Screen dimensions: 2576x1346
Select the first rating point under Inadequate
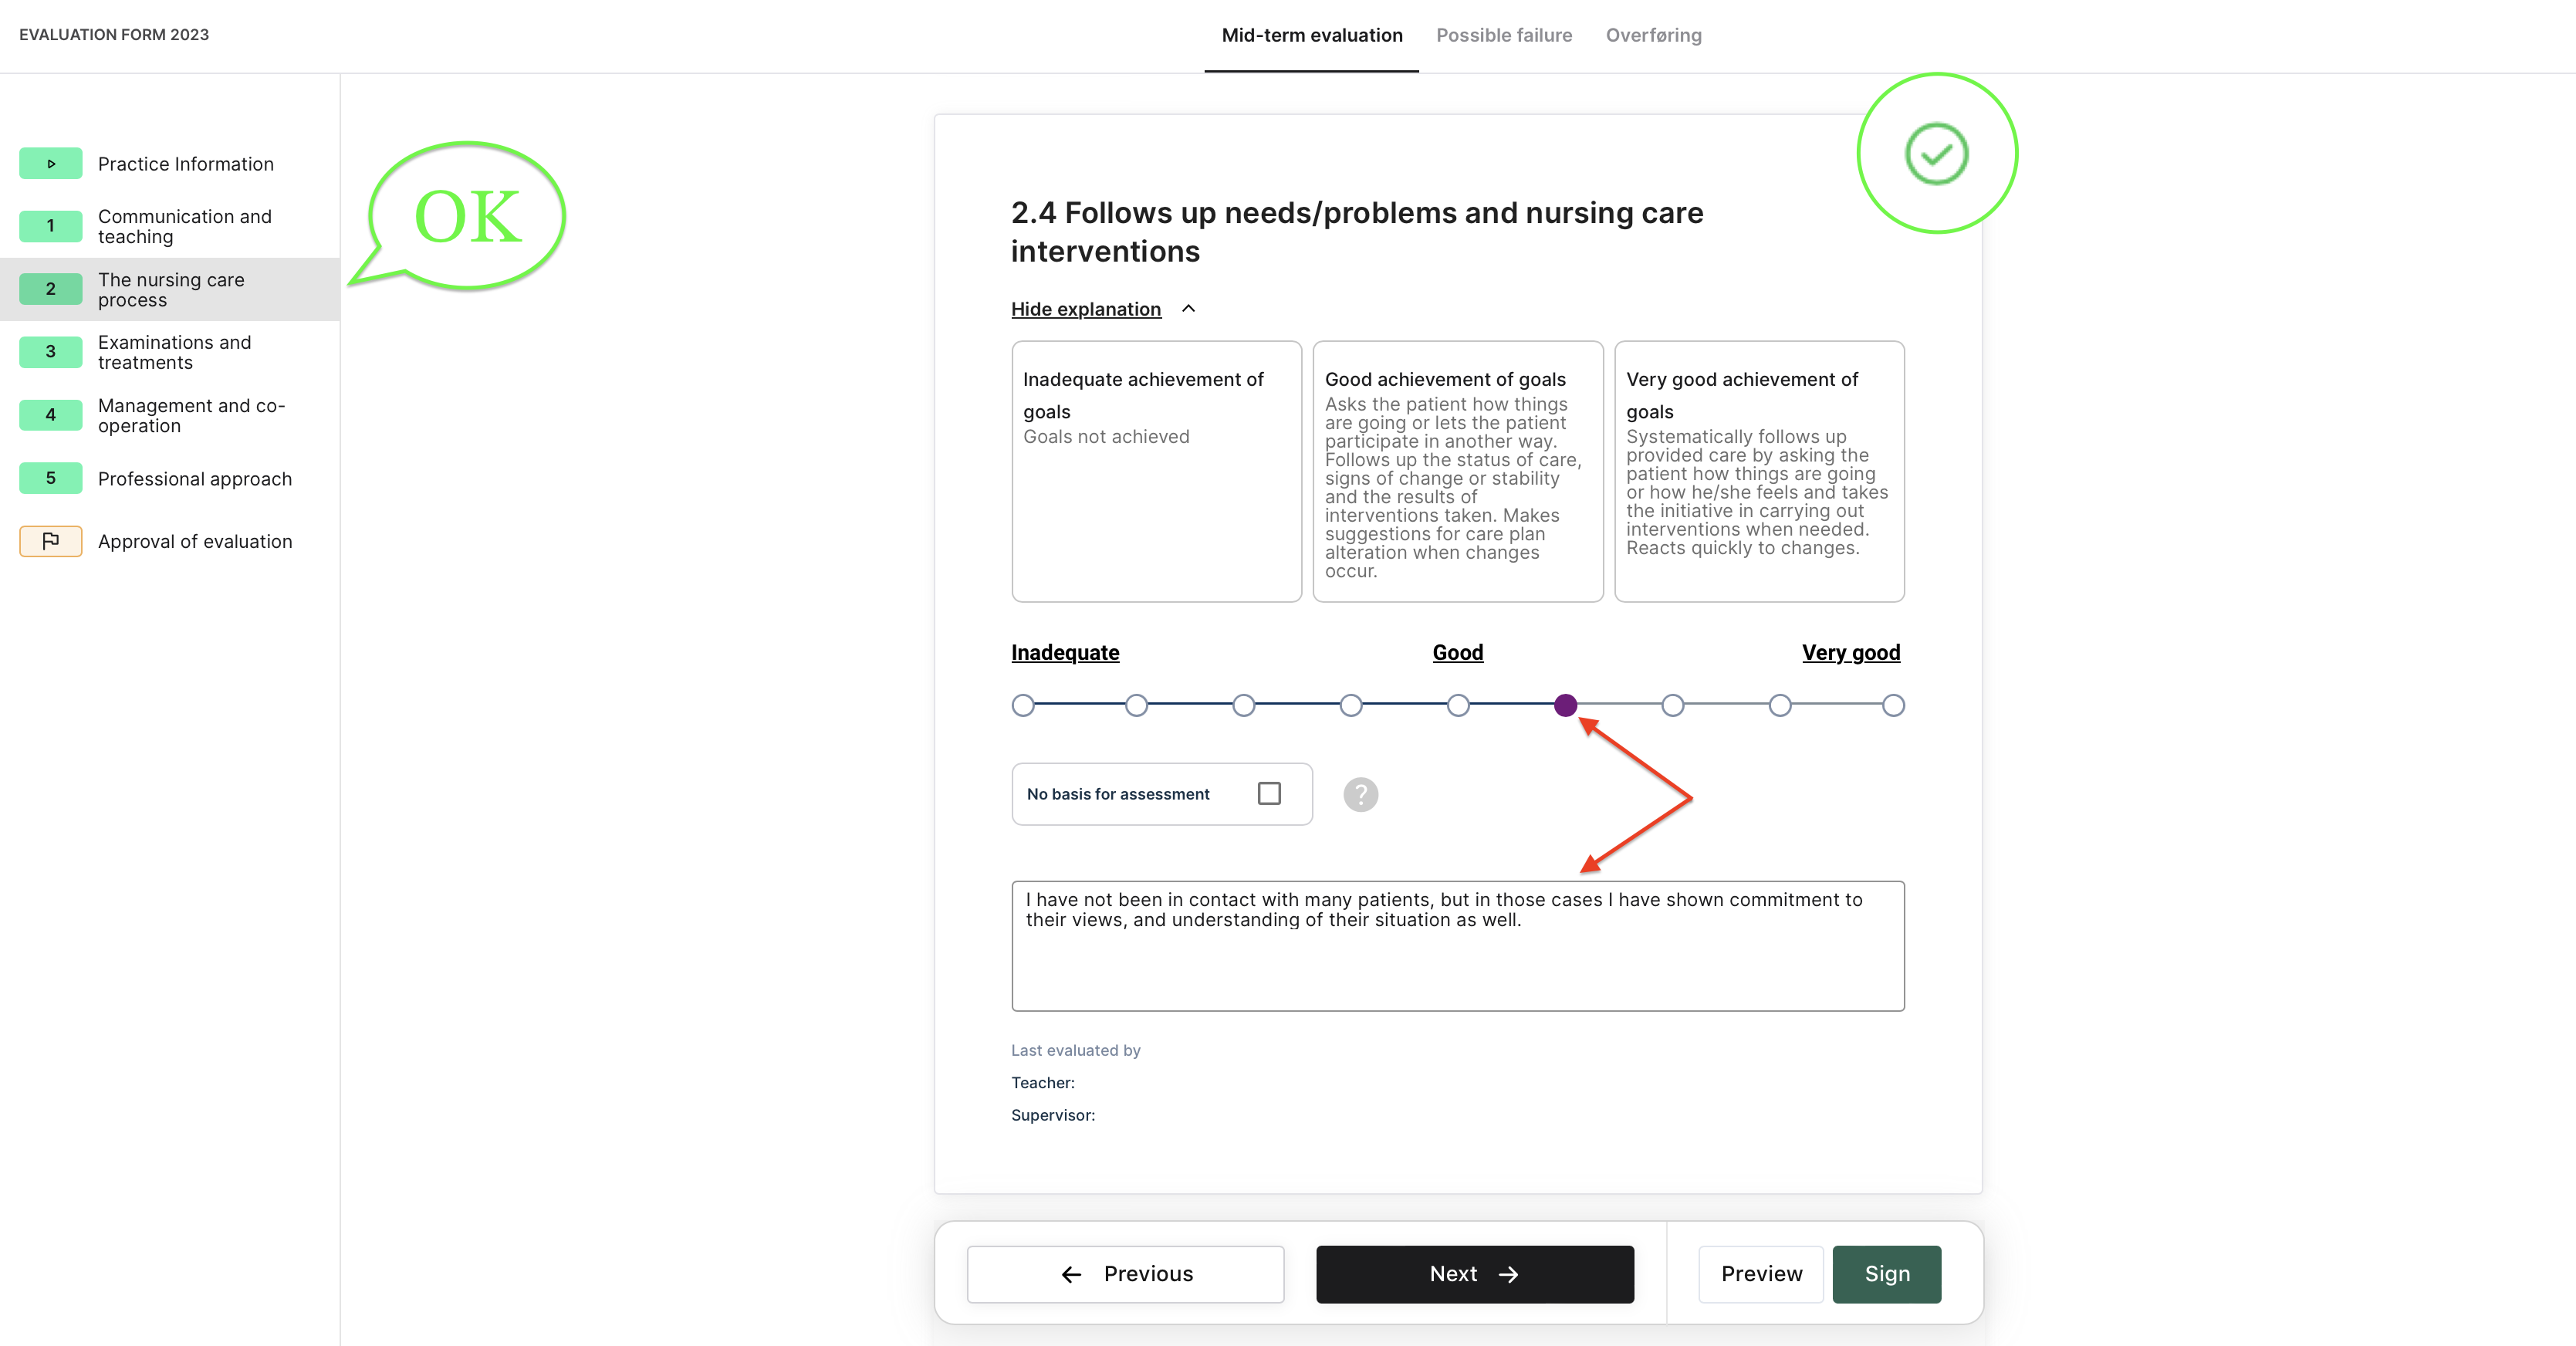tap(1022, 705)
